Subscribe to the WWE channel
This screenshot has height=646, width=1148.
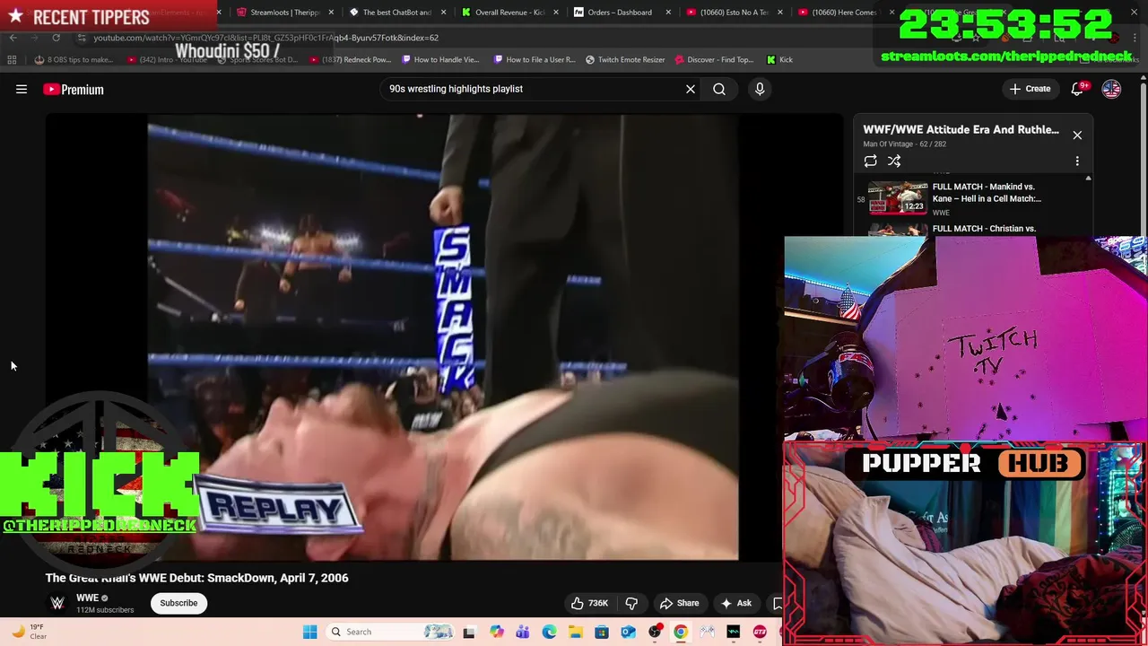[178, 603]
